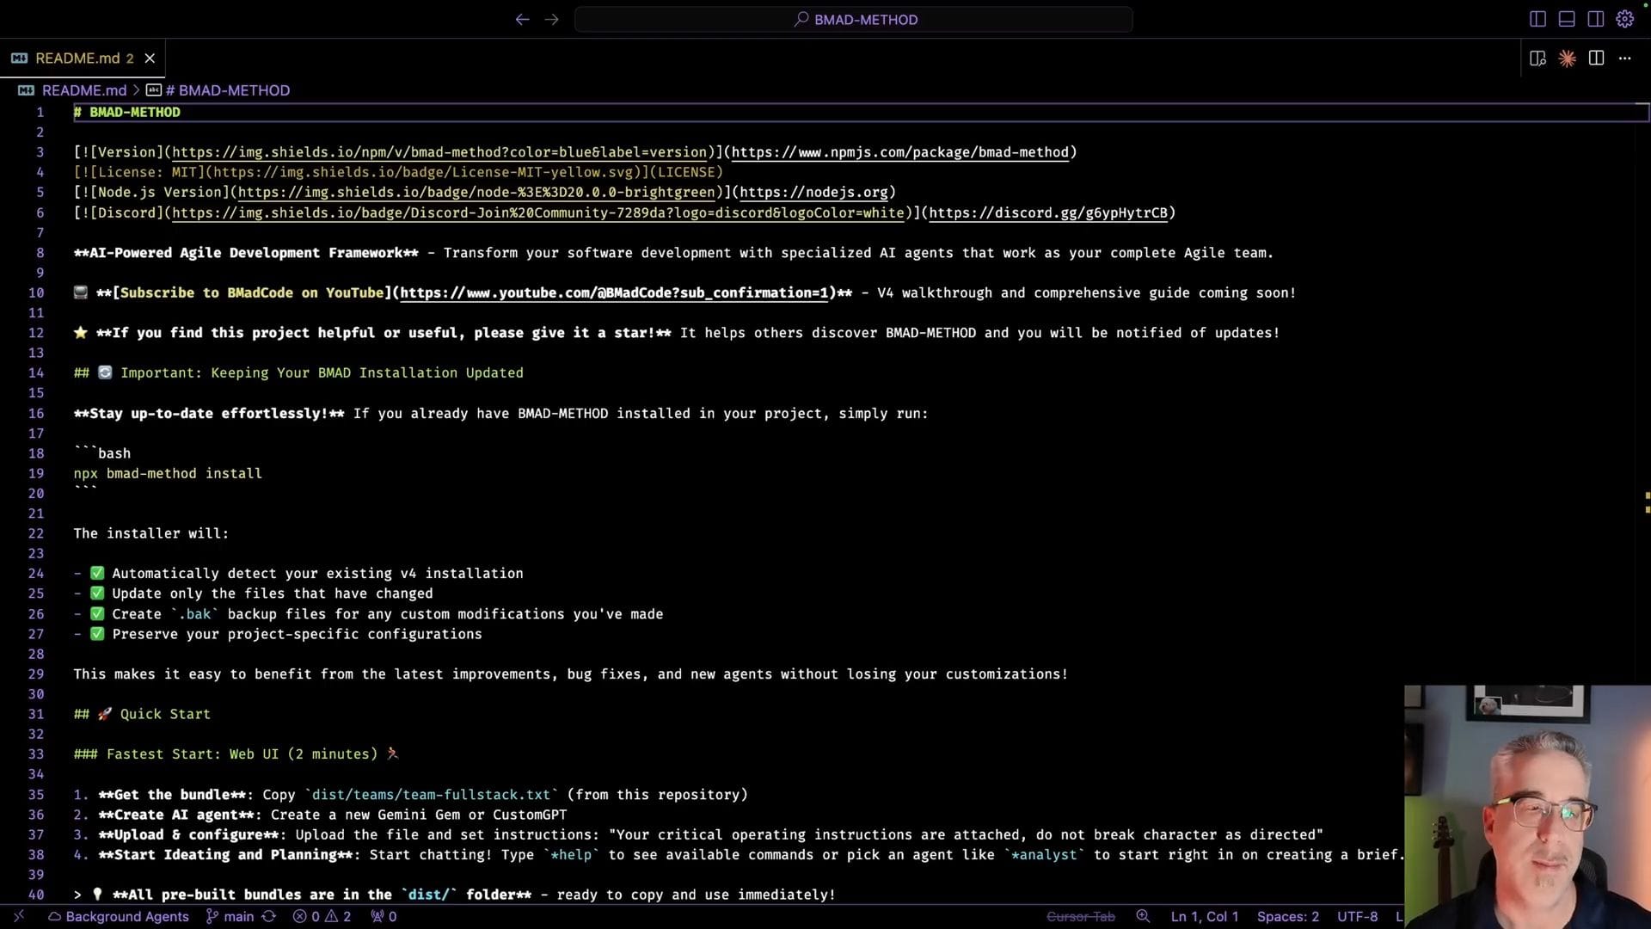Click the main git branch indicator
1651x929 pixels.
click(230, 916)
